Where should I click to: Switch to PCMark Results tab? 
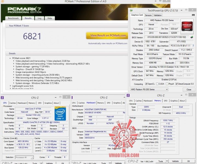[28, 18]
